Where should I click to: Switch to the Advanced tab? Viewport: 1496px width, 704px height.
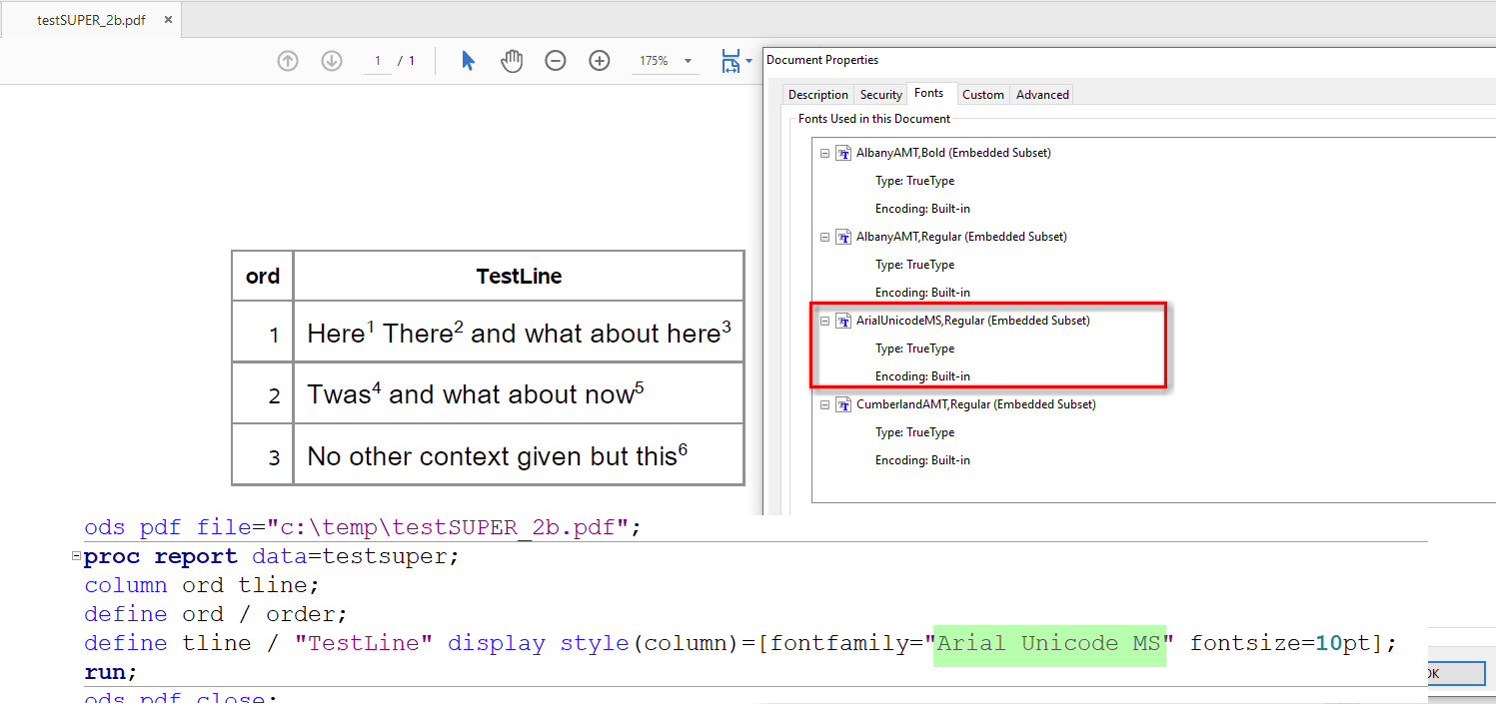(1041, 94)
